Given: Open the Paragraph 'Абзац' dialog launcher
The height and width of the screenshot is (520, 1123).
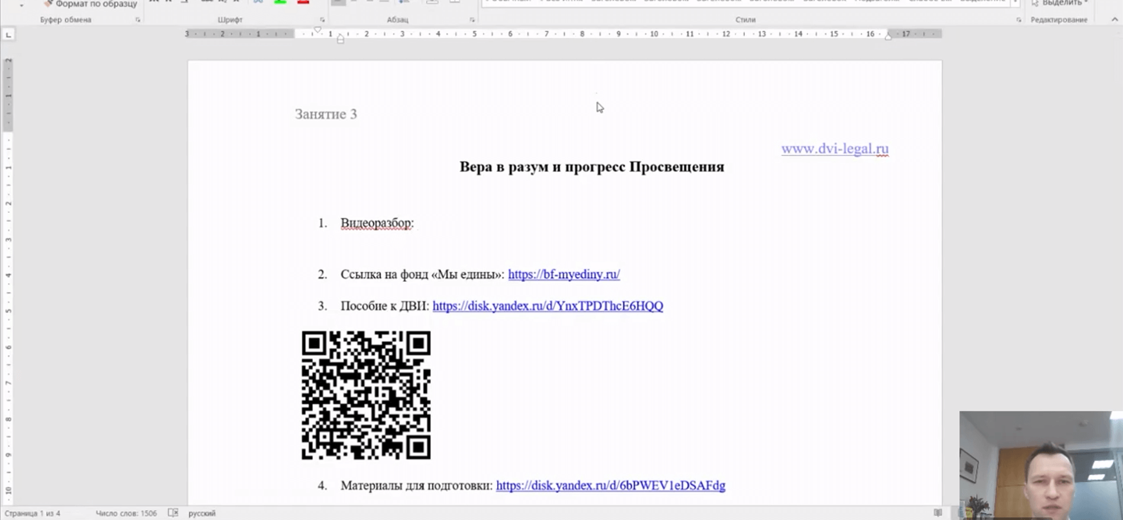Looking at the screenshot, I should point(472,19).
